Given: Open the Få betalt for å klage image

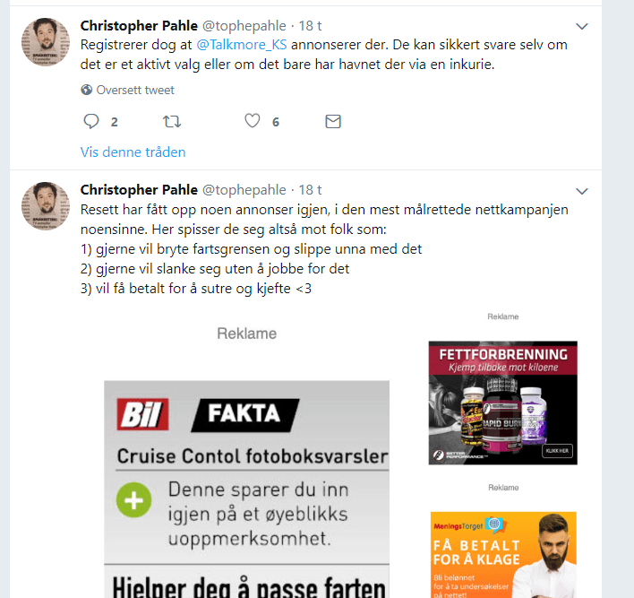Looking at the screenshot, I should [503, 555].
